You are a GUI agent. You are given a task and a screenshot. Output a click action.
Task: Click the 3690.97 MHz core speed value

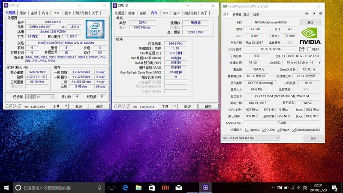pyautogui.click(x=37, y=72)
